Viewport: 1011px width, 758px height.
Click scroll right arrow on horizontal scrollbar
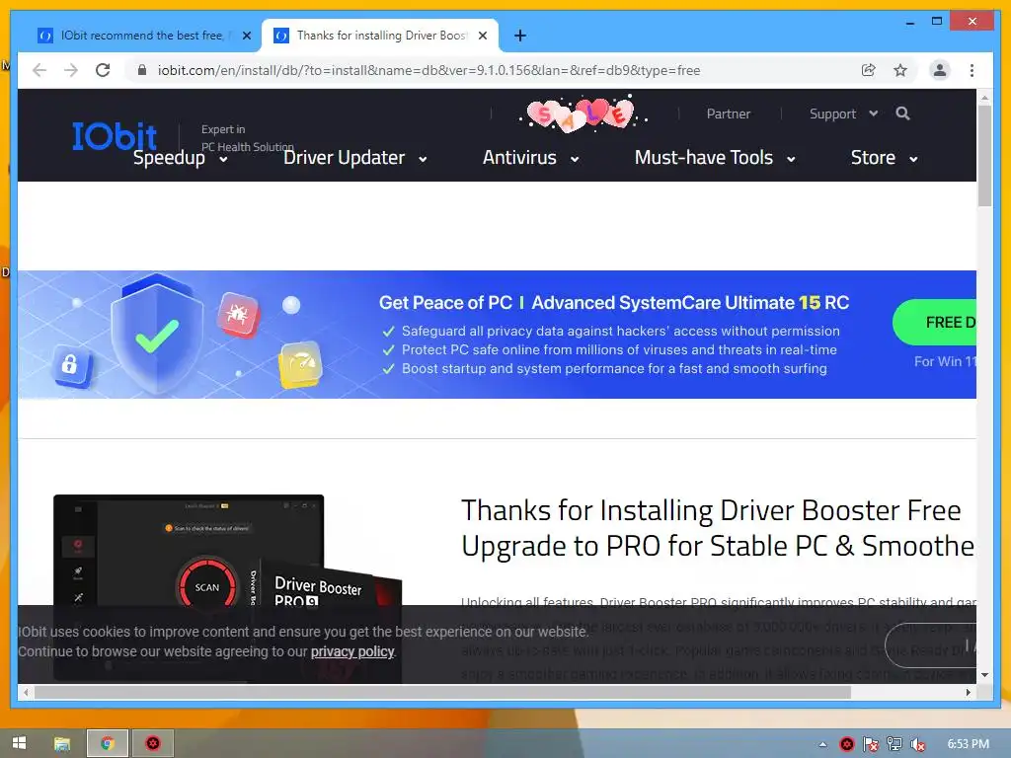coord(969,692)
